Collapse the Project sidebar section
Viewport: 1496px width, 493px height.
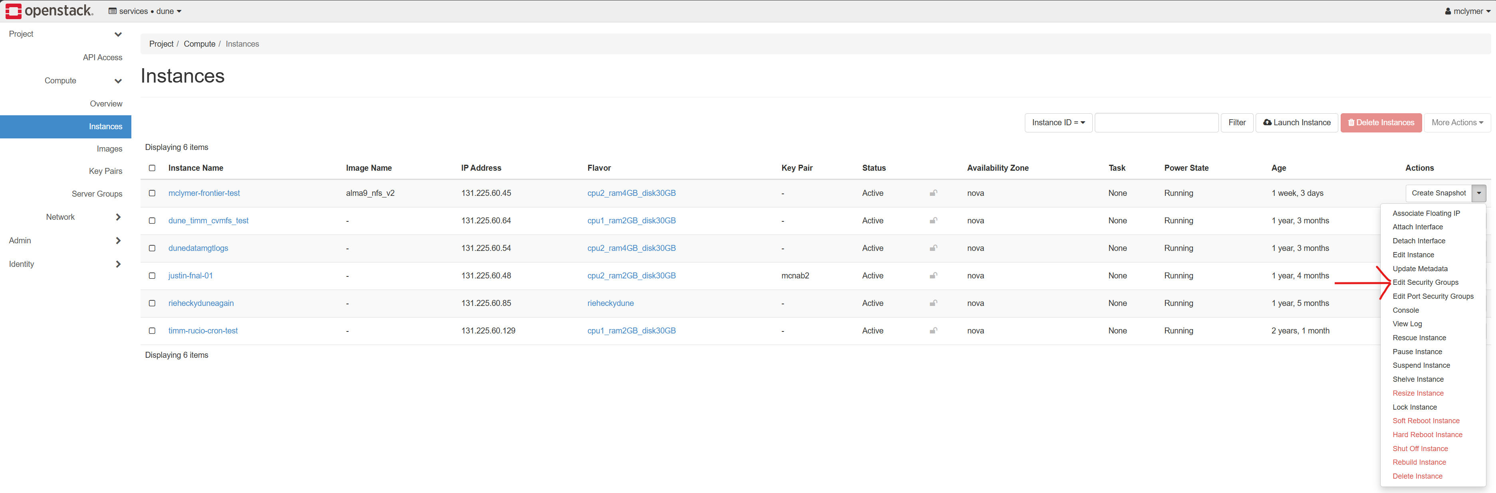118,34
